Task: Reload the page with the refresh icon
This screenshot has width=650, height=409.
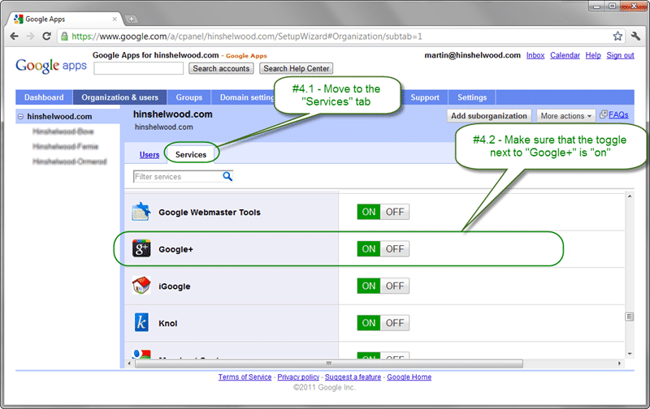Action: (46, 37)
